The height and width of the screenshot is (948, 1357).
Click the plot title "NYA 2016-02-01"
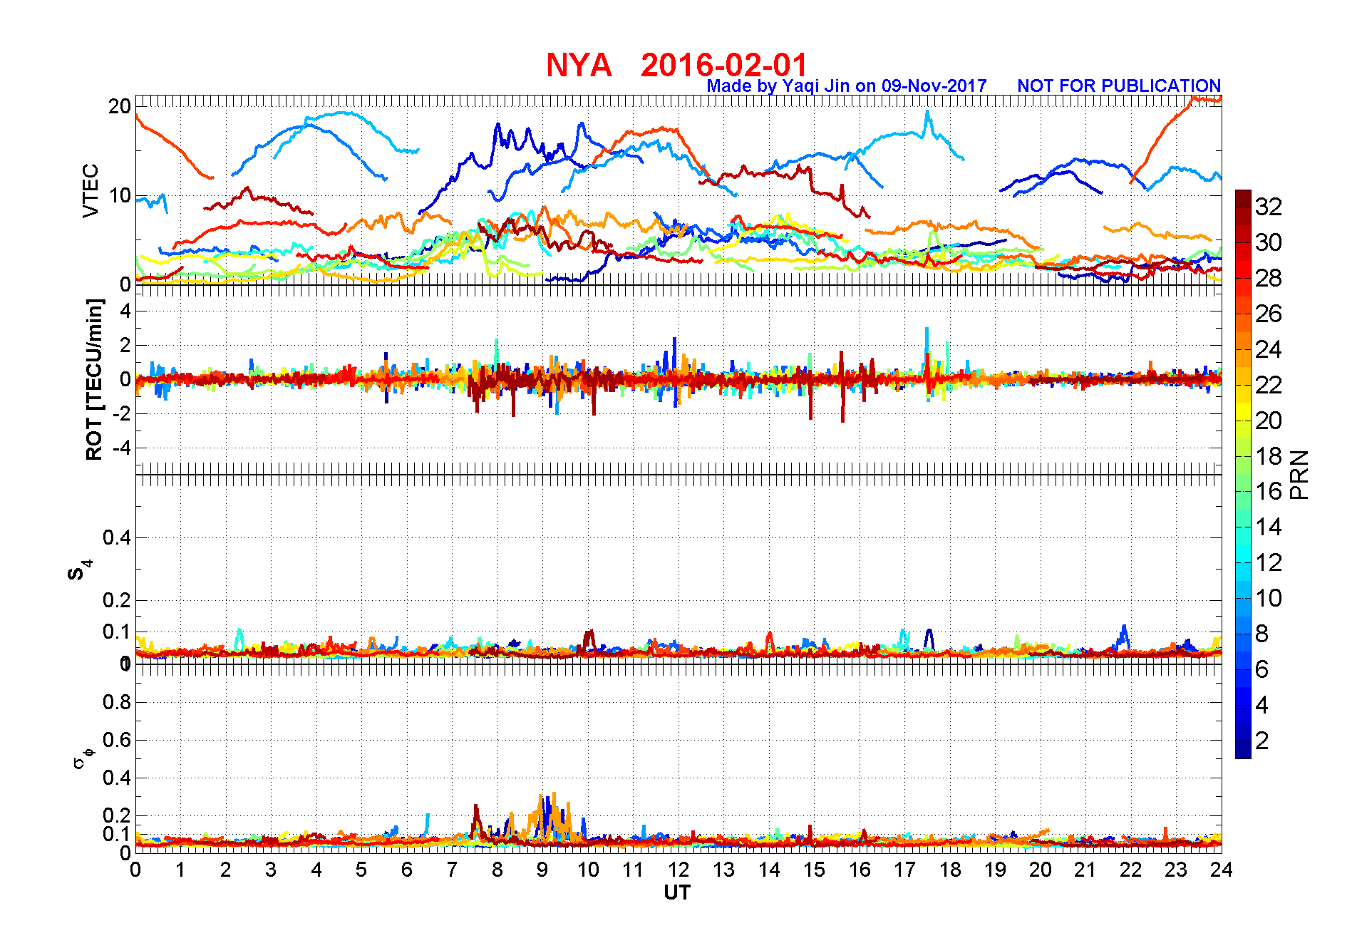(x=676, y=65)
